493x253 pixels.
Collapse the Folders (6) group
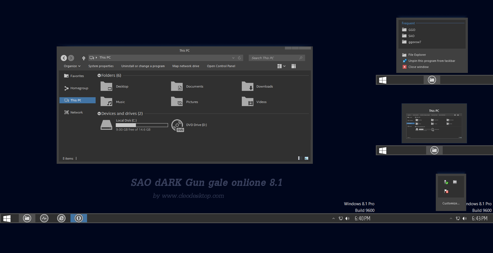pyautogui.click(x=99, y=75)
